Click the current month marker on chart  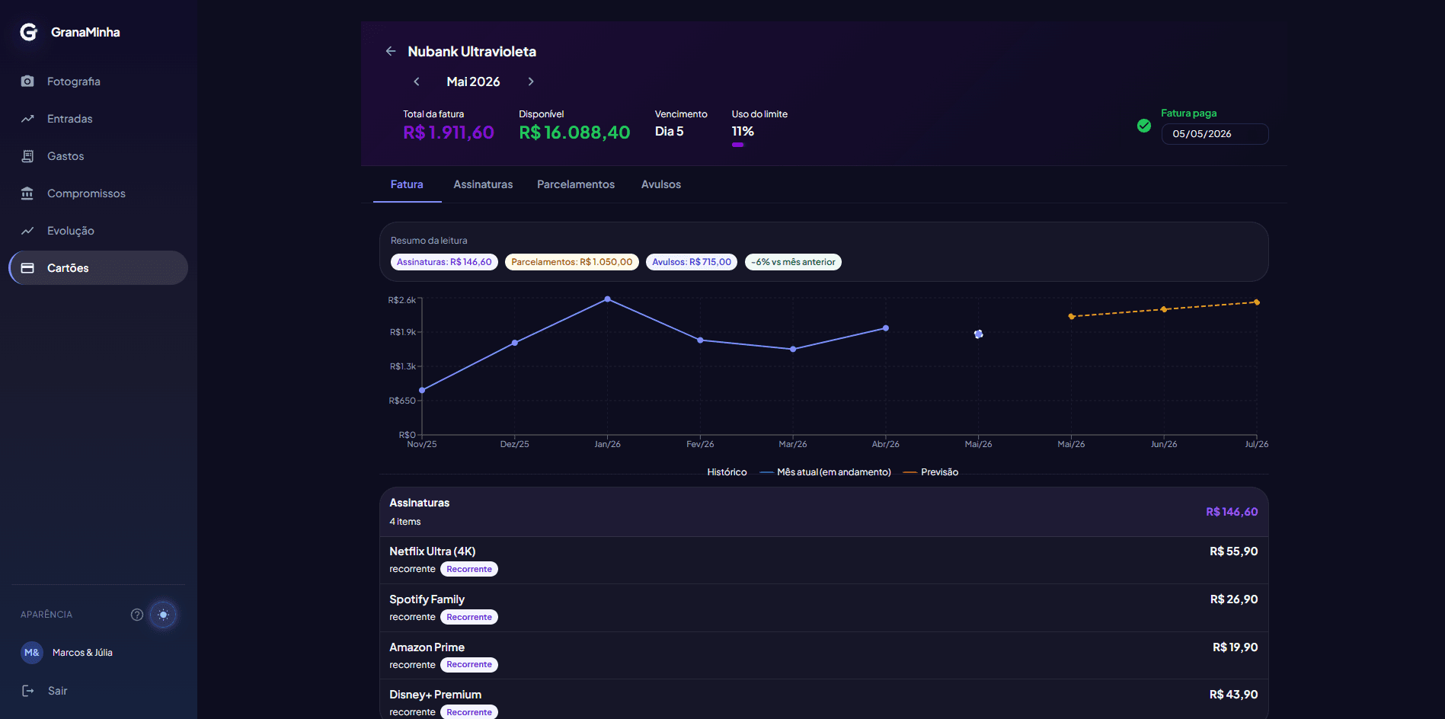[979, 334]
